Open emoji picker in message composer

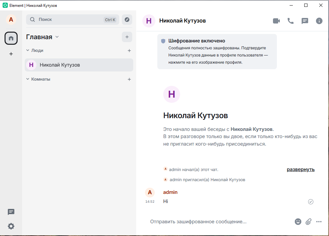tap(298, 222)
